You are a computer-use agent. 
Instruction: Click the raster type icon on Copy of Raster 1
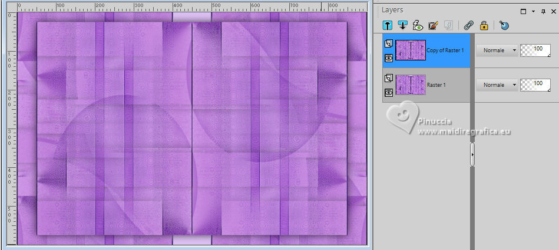[389, 43]
